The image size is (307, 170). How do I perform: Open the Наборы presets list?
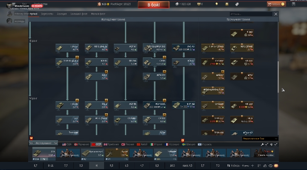click(234, 166)
